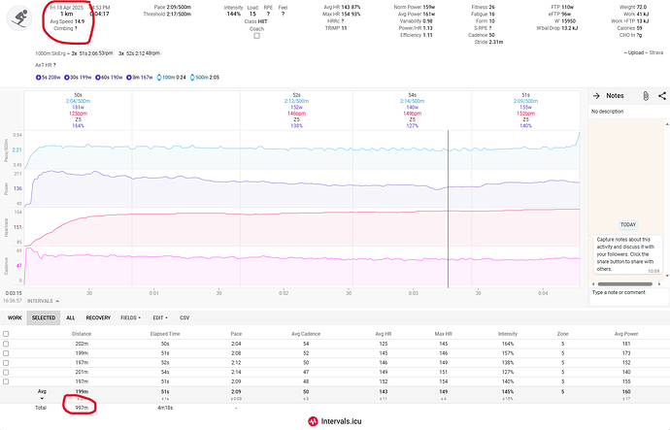The height and width of the screenshot is (430, 670).
Task: Open the EDIT dropdown
Action: point(160,317)
